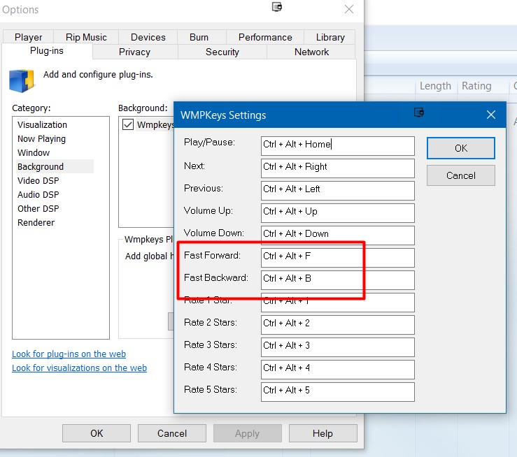Select the Renderer category
Screen dimensions: 517x457
(x=36, y=223)
